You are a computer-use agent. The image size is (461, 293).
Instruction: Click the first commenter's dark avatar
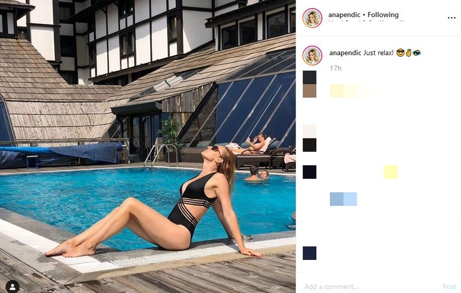tap(310, 77)
